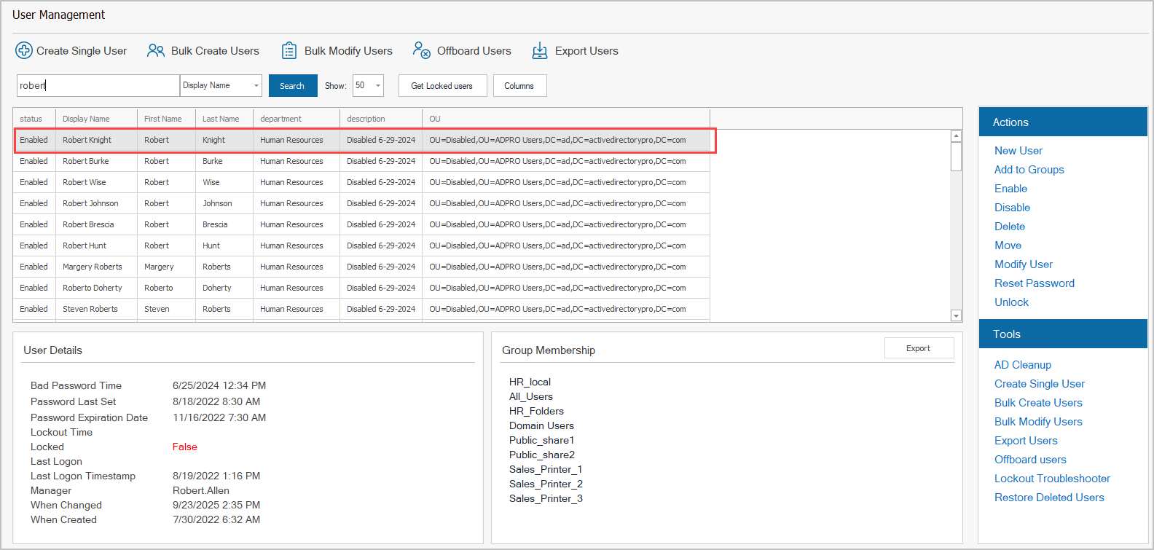Screen dimensions: 1154x550
Task: Choose Add to Groups action
Action: point(1029,170)
